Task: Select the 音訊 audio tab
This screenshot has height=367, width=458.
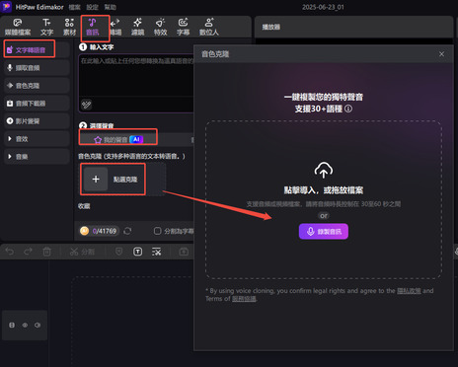Action: tap(93, 28)
